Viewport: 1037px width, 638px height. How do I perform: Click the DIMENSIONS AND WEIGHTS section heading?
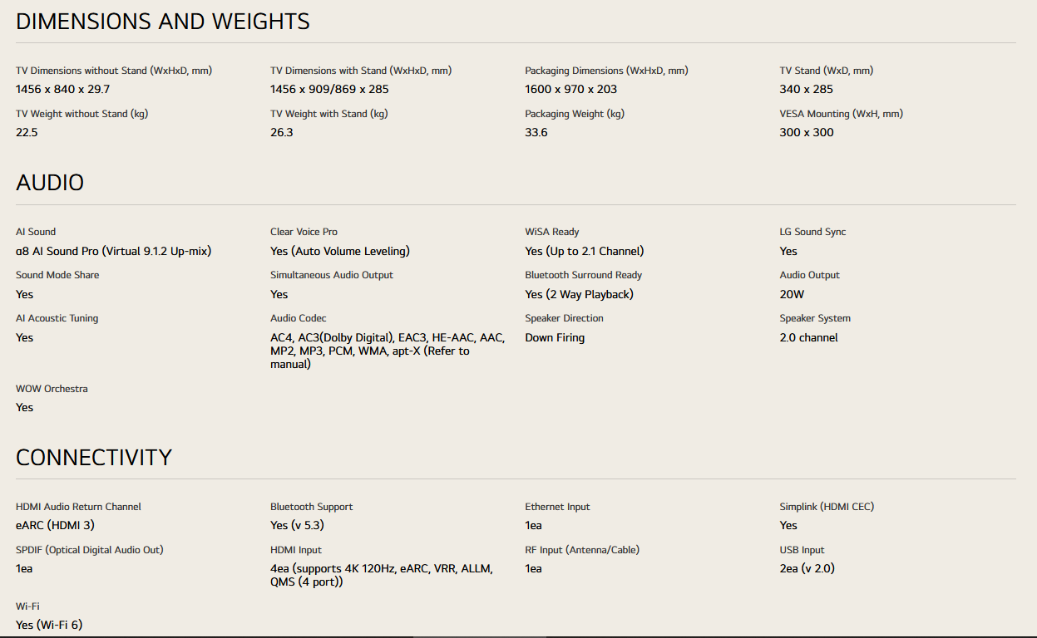point(163,22)
